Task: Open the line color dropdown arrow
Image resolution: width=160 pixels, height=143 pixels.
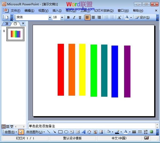Action: [121, 132]
